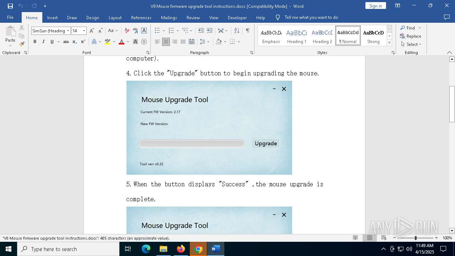This screenshot has width=455, height=256.
Task: Click the Save icon in title bar
Action: pyautogui.click(x=10, y=6)
